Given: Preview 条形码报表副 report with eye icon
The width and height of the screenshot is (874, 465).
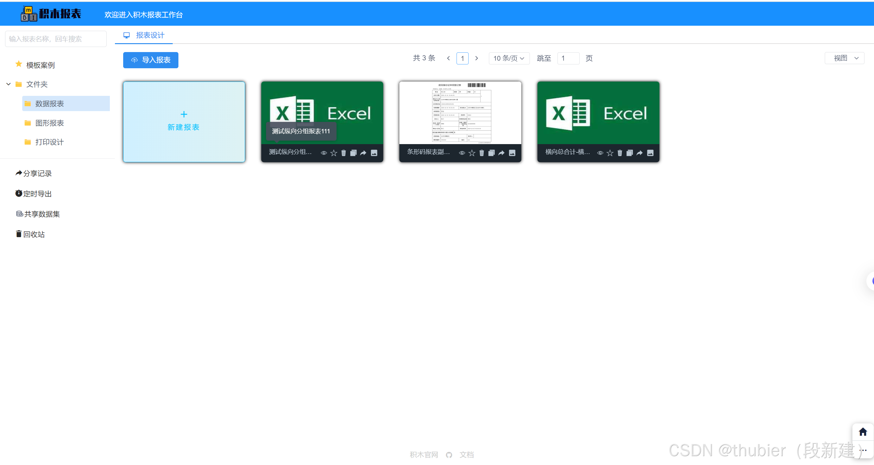Looking at the screenshot, I should [462, 153].
